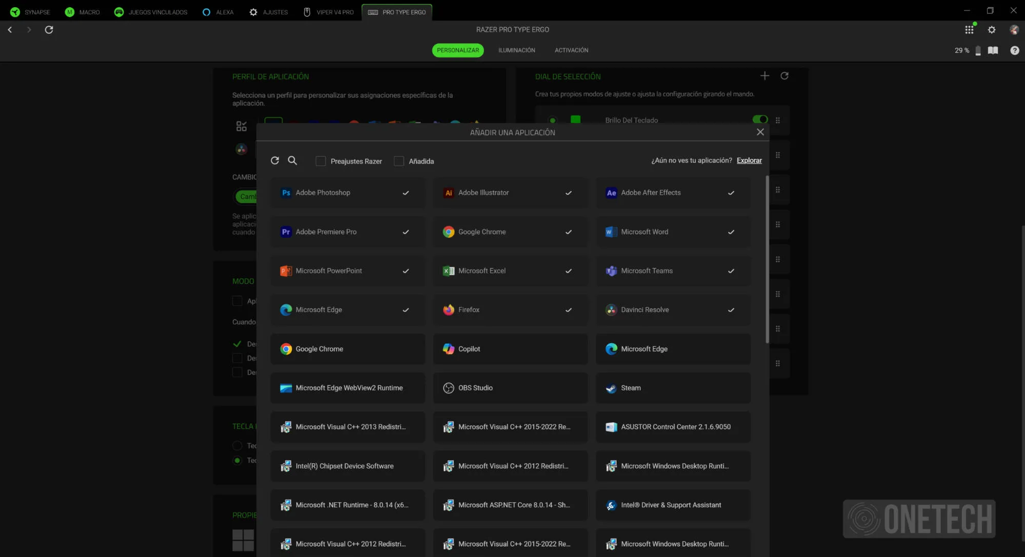Use the dialog's vertical scrollbar
Viewport: 1025px width, 557px height.
coord(767,259)
